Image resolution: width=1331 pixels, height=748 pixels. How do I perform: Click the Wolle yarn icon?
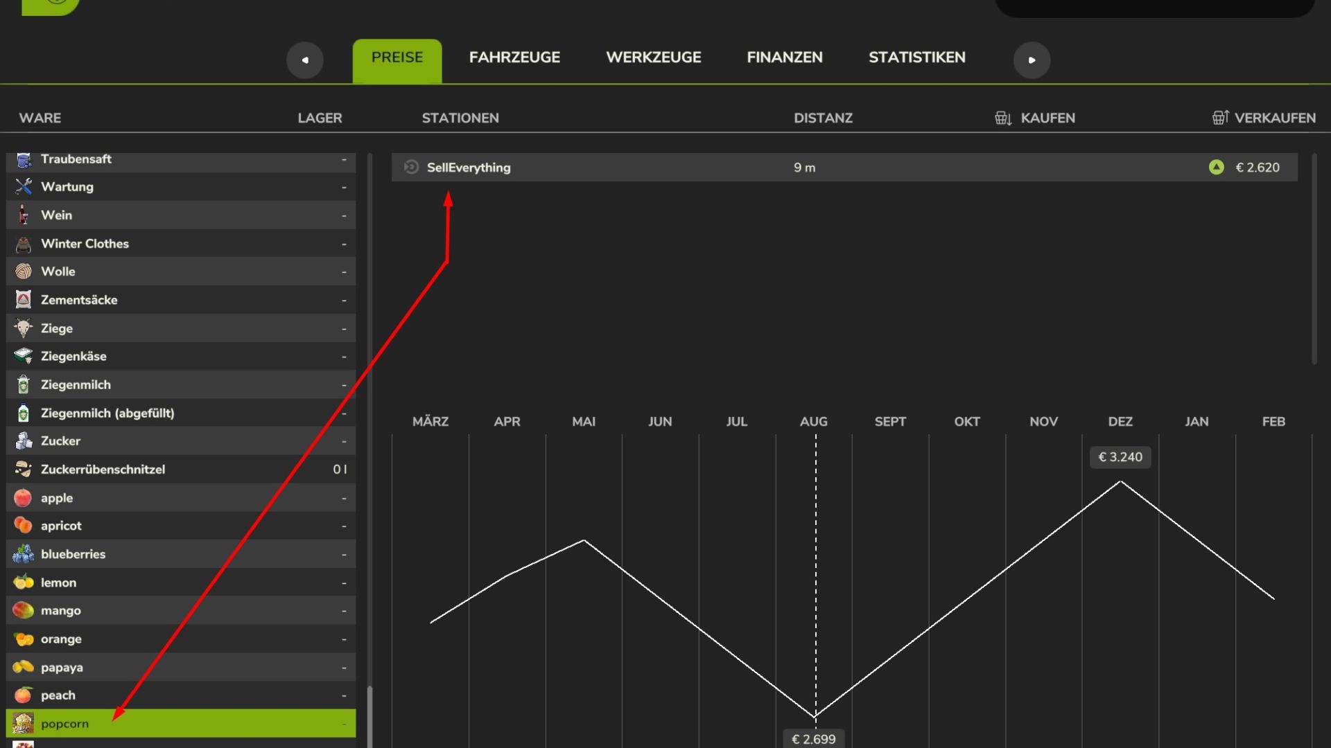point(24,271)
